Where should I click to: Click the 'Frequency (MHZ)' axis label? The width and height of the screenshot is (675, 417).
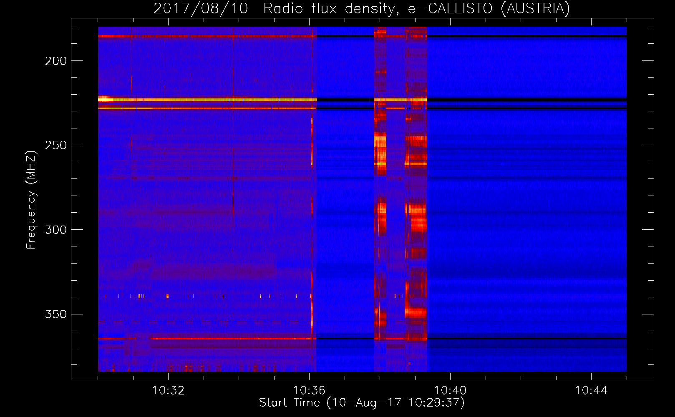pyautogui.click(x=31, y=200)
